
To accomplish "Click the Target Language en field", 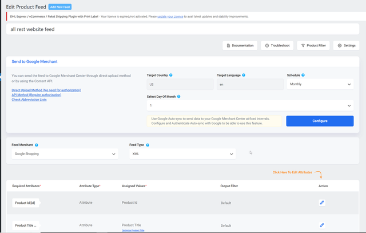I will click(250, 84).
